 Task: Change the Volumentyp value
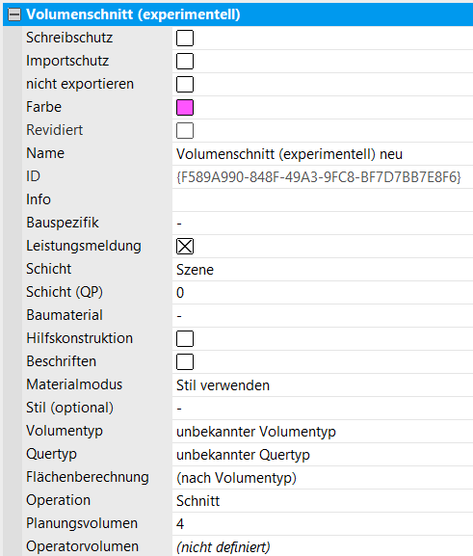pyautogui.click(x=323, y=432)
